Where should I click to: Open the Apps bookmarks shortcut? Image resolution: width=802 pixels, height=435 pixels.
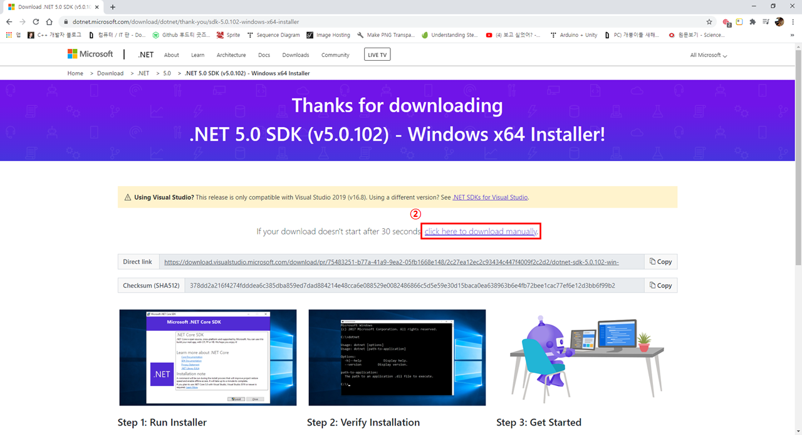[x=13, y=35]
